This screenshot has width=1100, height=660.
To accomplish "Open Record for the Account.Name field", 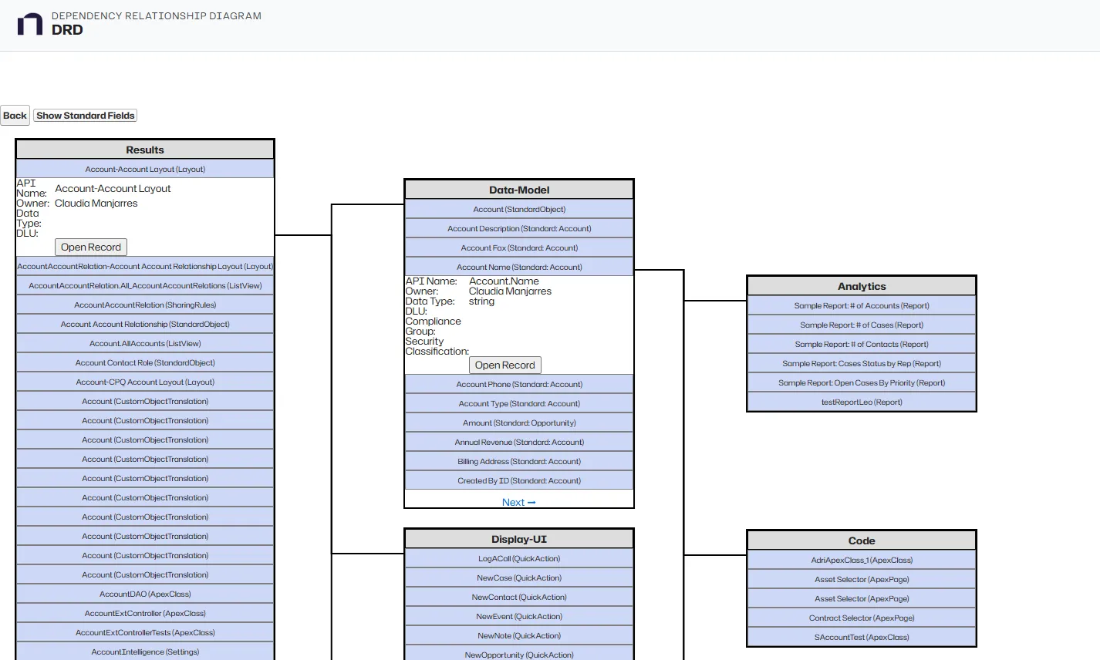I will (x=504, y=365).
